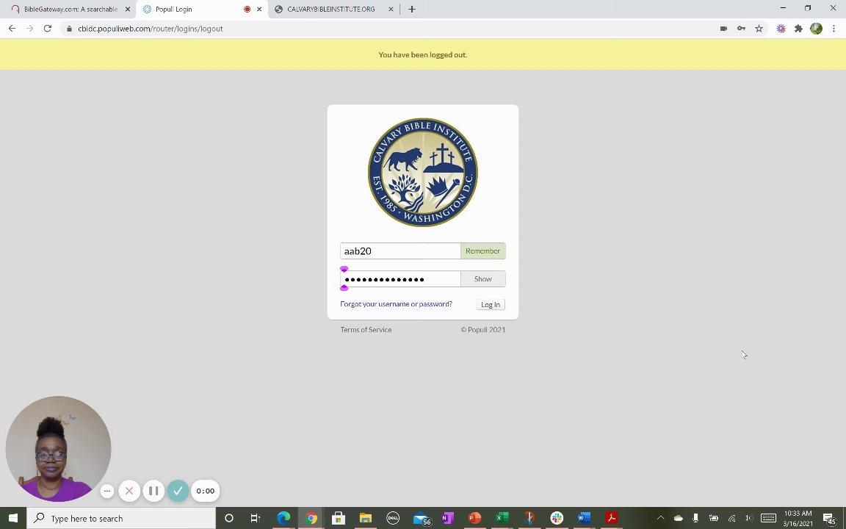
Task: Close the CALVARYBIBLEINSTITUTE.ORG tab
Action: tap(391, 9)
